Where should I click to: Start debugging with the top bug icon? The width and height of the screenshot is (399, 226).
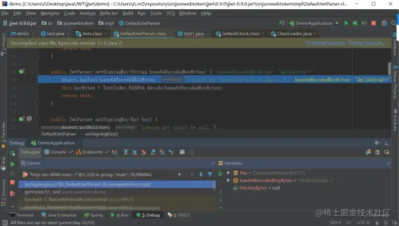click(x=355, y=23)
